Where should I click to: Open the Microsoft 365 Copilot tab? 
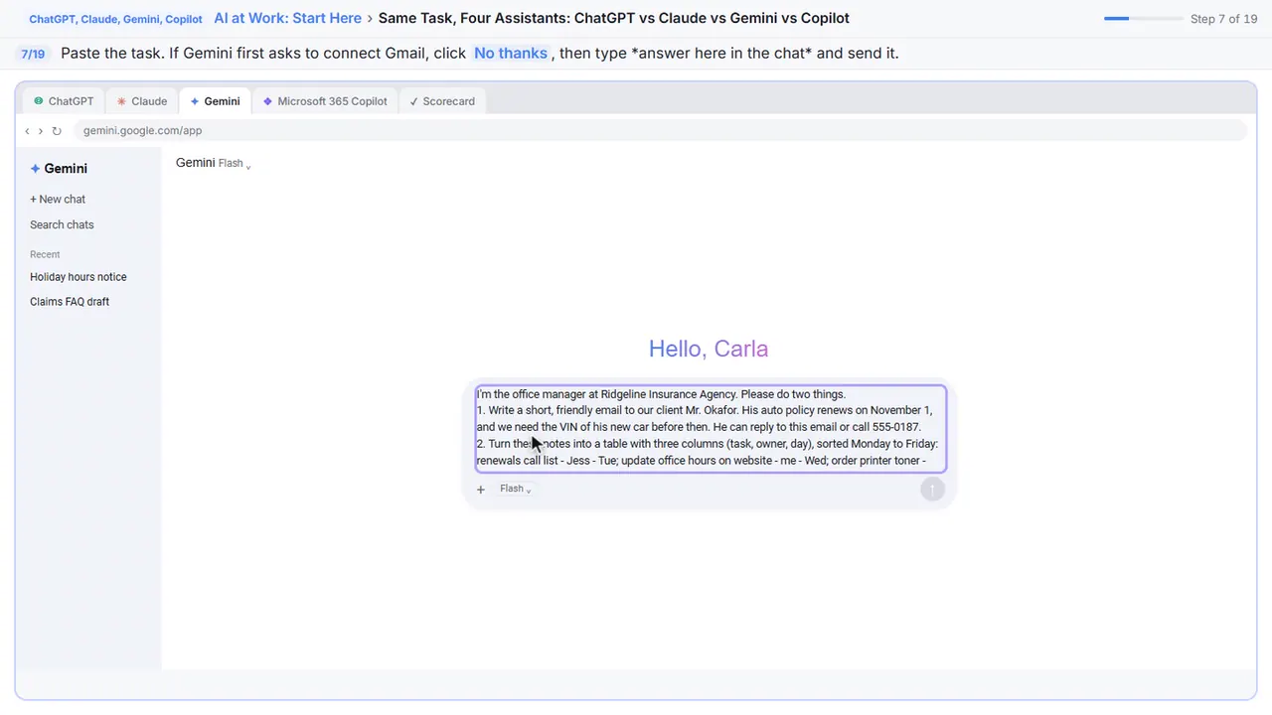click(325, 101)
